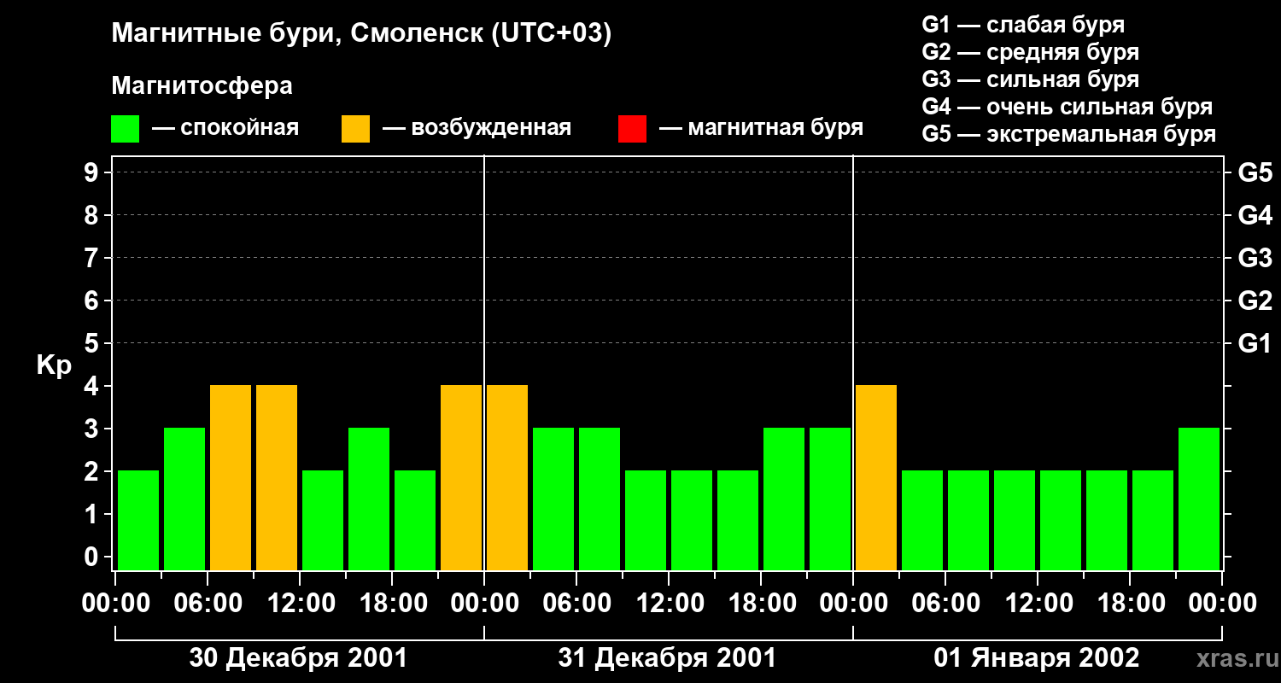Click the first green bar on 30 December

[x=138, y=520]
